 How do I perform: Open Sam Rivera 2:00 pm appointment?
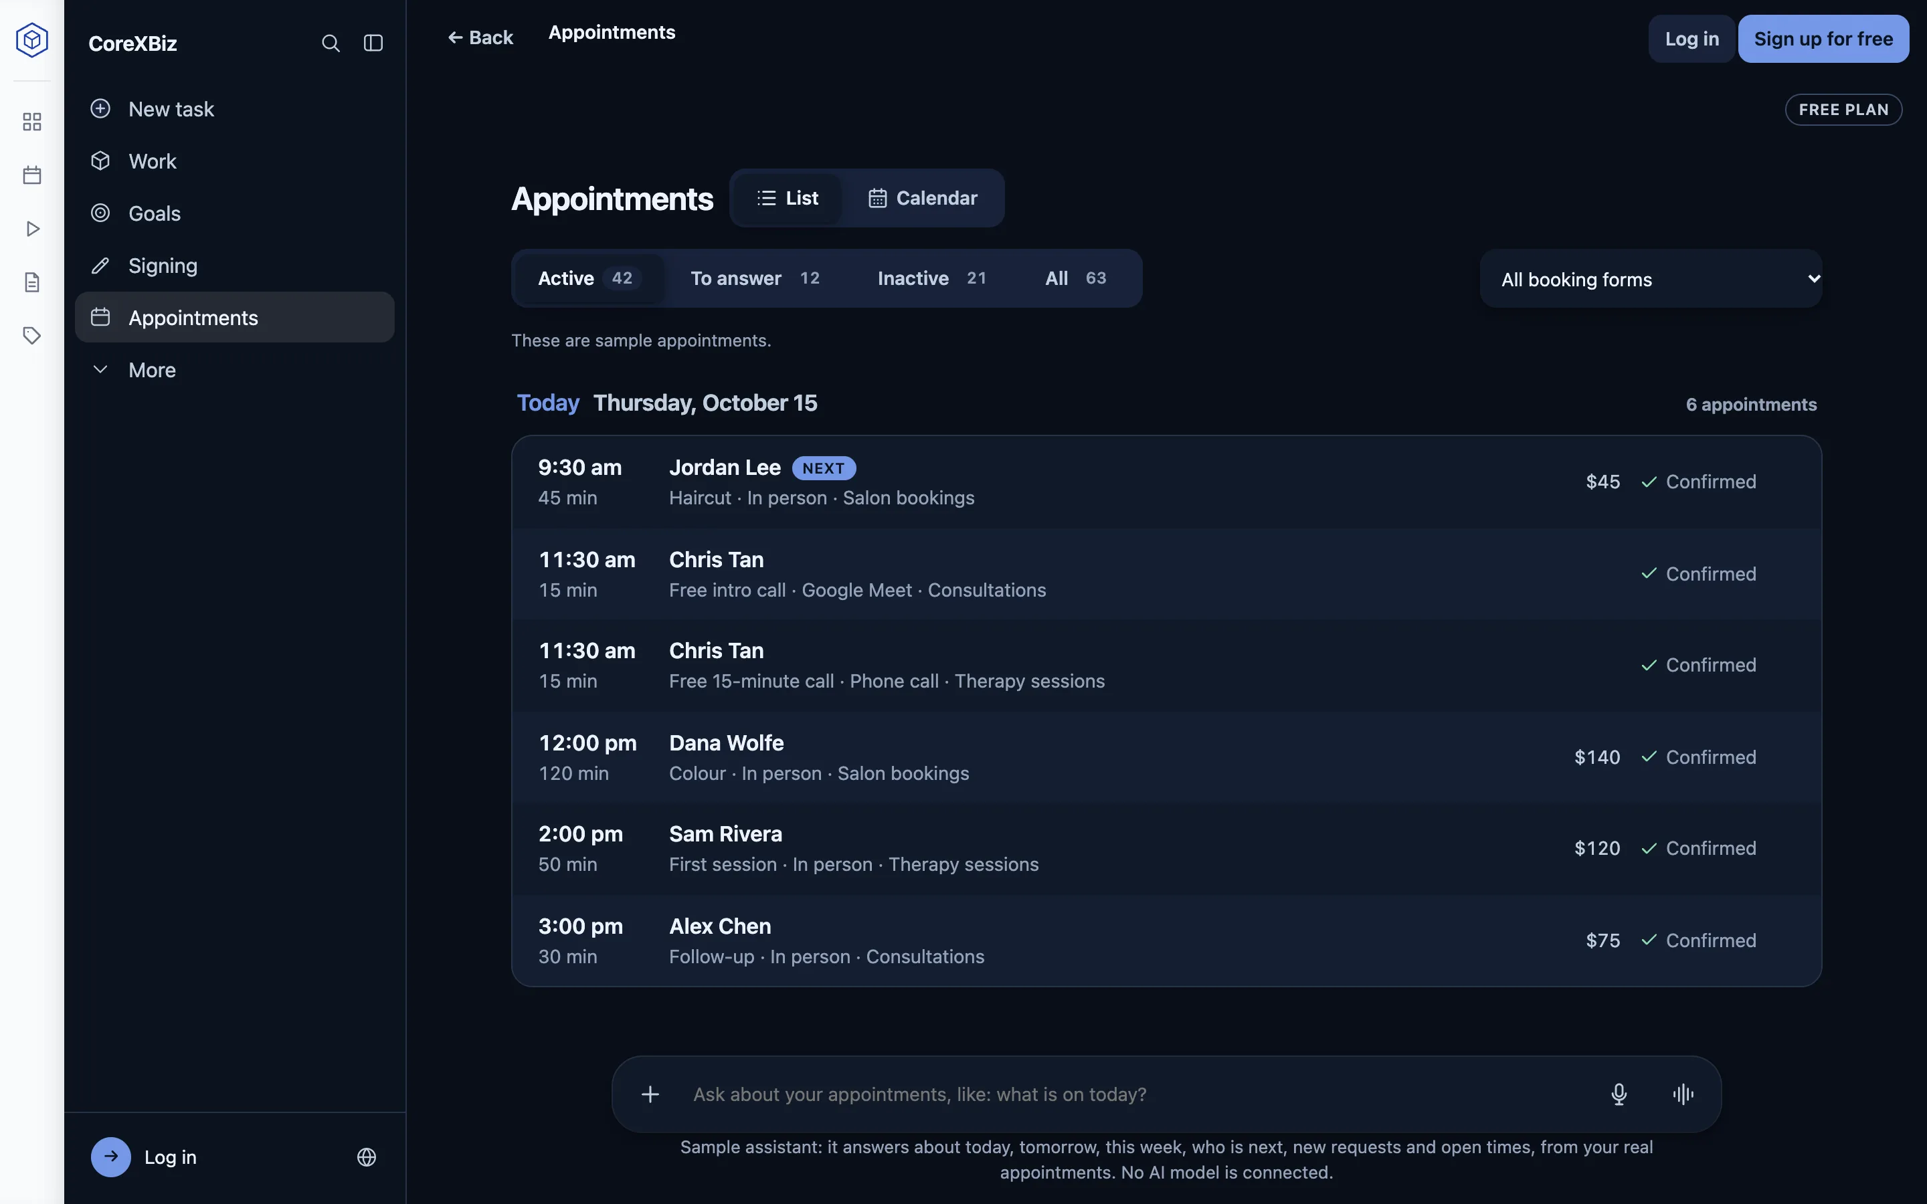(x=1166, y=848)
